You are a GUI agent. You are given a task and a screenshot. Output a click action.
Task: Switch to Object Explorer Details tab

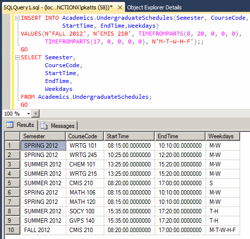pyautogui.click(x=154, y=7)
